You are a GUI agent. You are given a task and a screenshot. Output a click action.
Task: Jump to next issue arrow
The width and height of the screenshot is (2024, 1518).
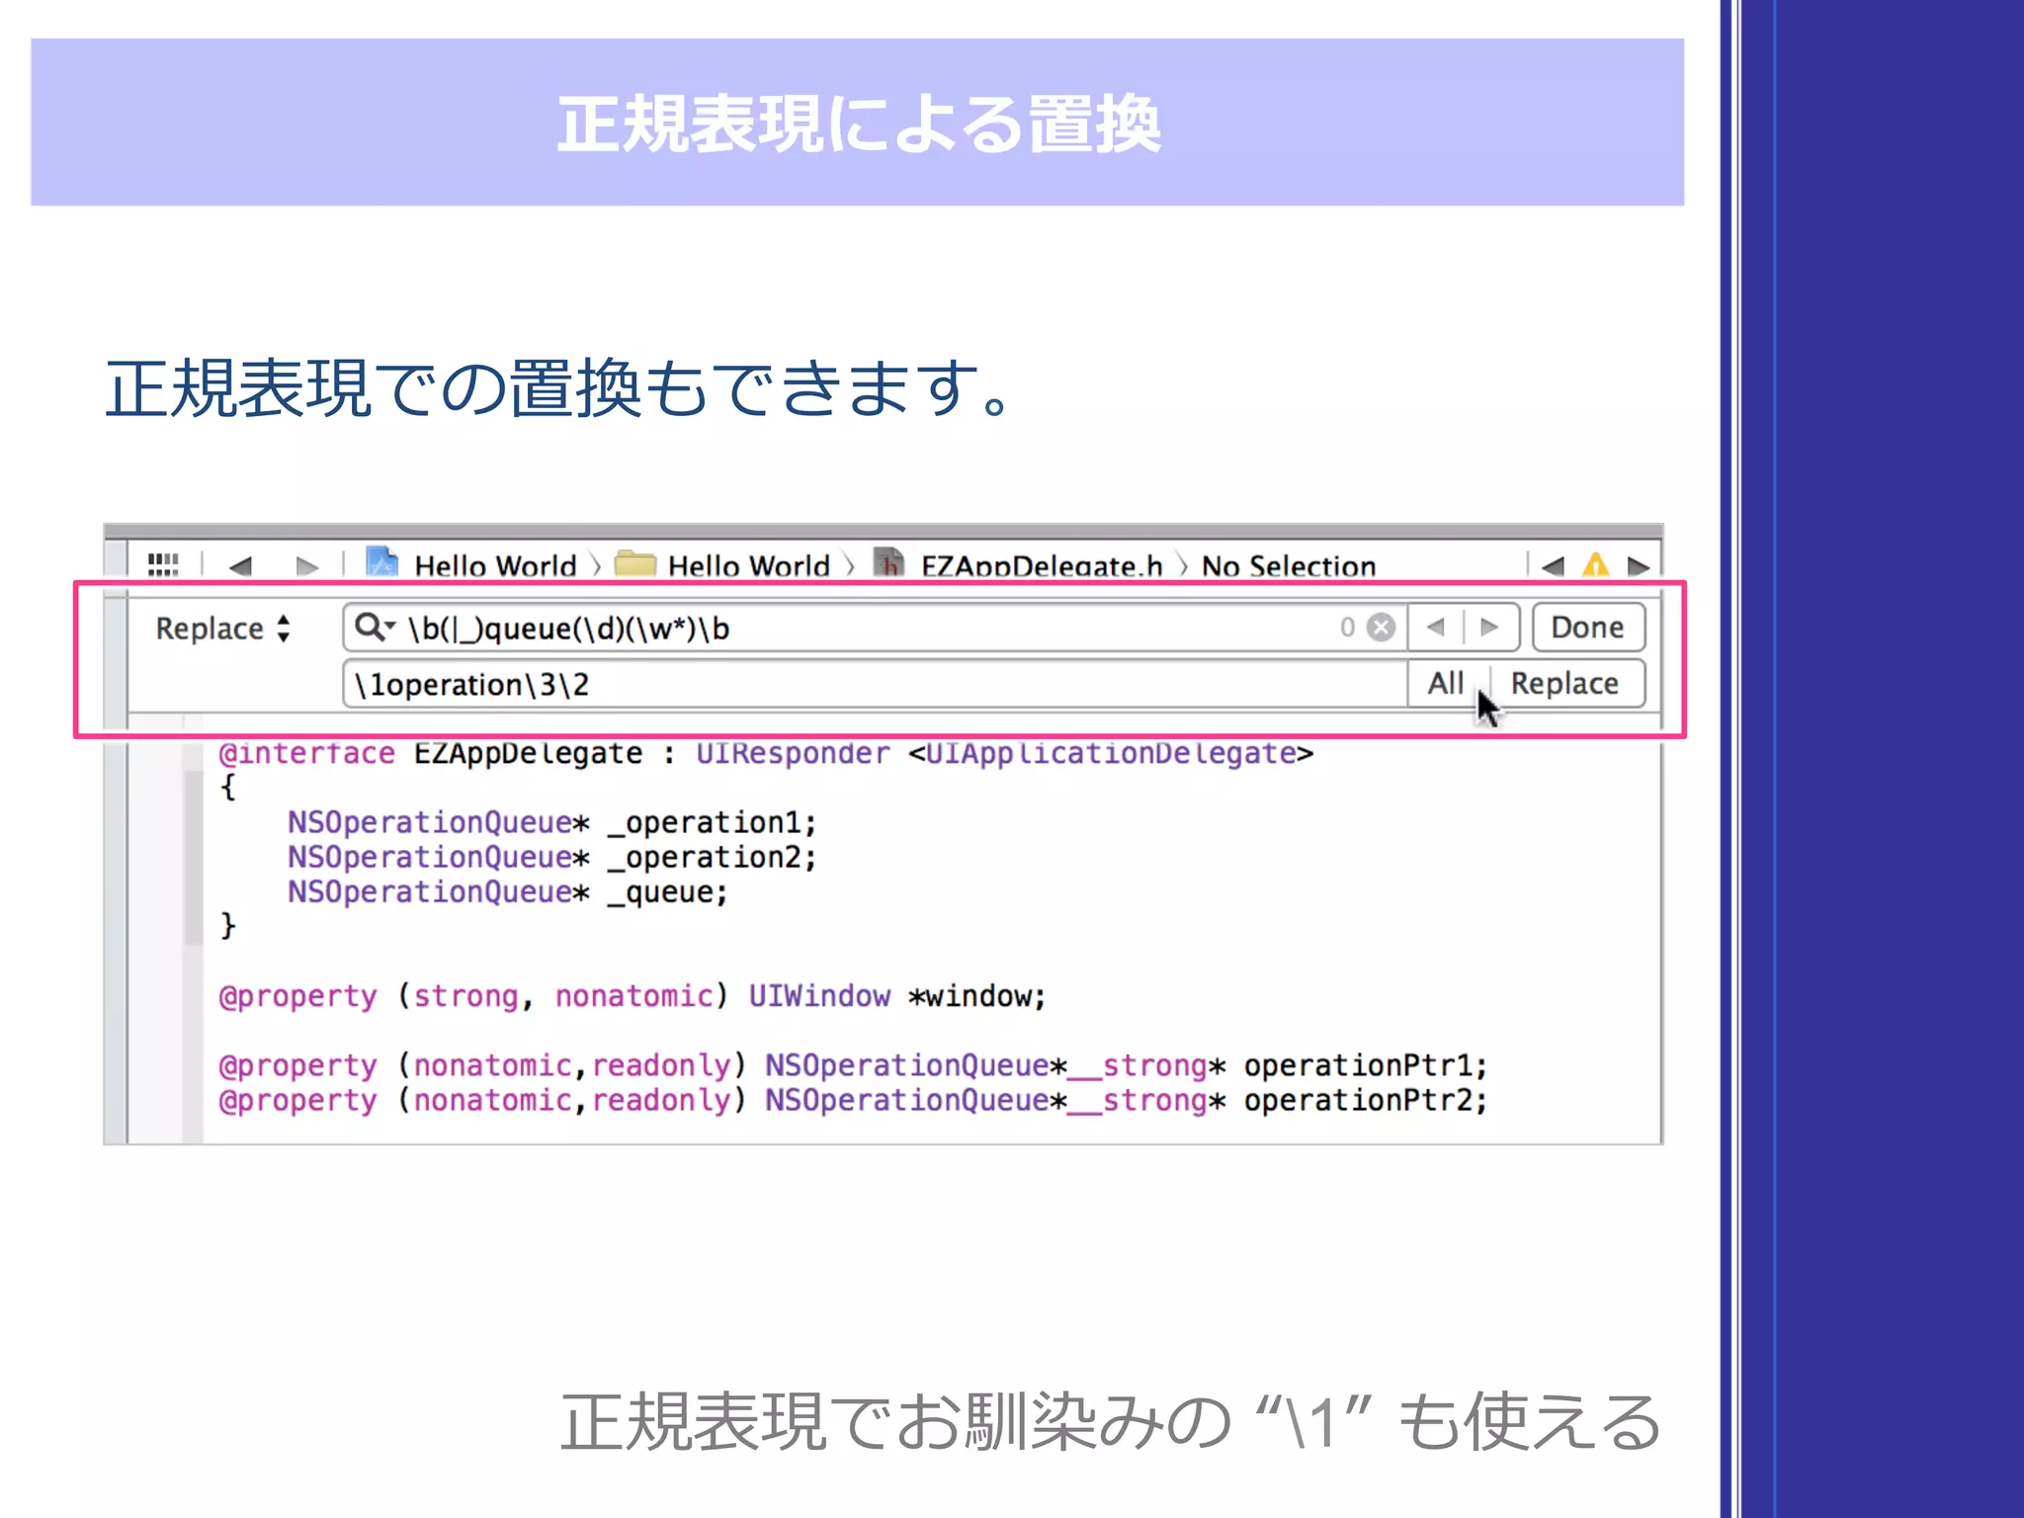[x=1639, y=566]
